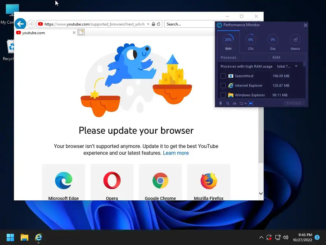Screen dimensions: 326x245
Task: Click the security lock icon in address bar
Action: (x=153, y=24)
